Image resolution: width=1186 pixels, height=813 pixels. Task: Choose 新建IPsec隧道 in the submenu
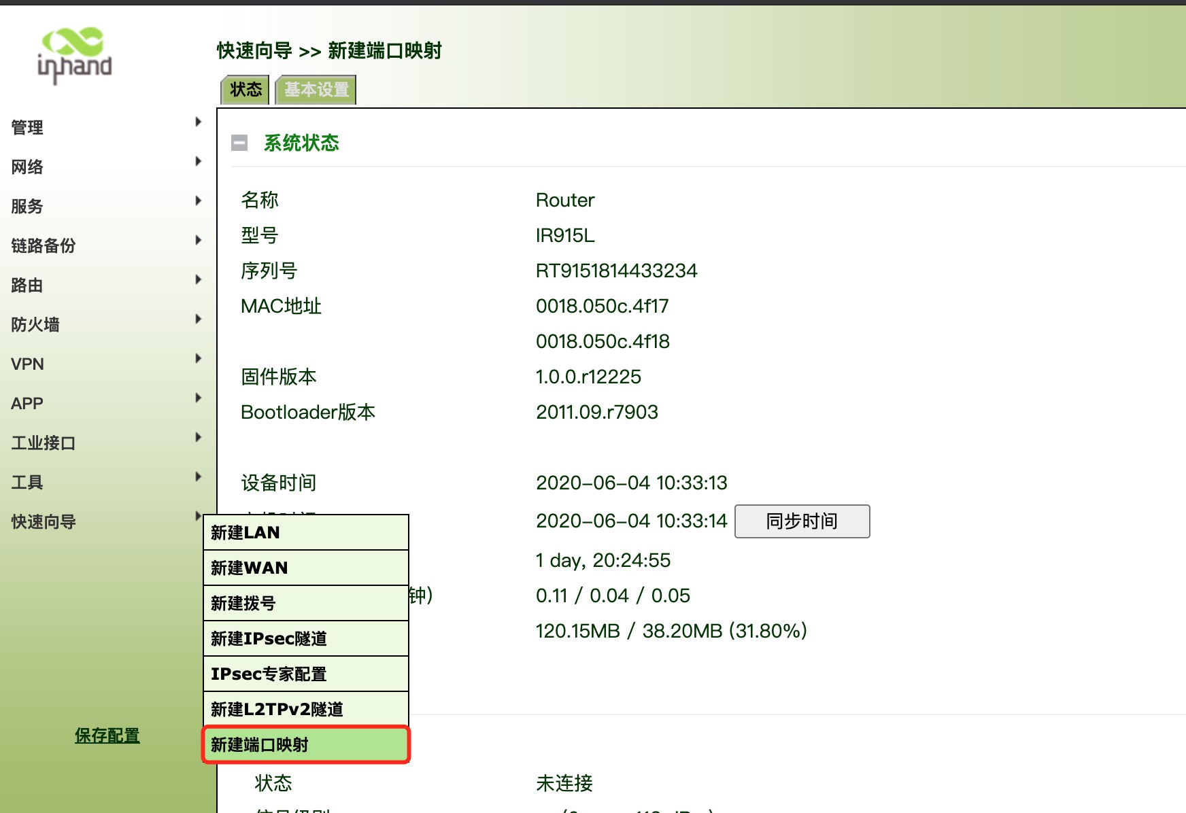305,638
